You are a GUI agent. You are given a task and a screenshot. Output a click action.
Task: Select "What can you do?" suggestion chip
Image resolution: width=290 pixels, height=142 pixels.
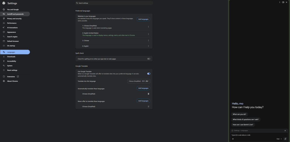click(x=239, y=114)
